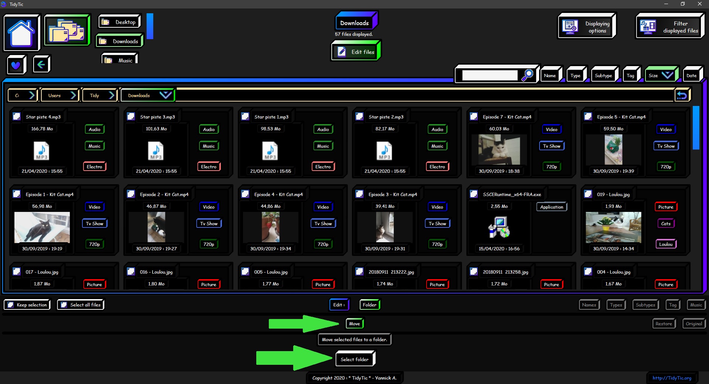Toggle the Size sort dropdown arrow
The height and width of the screenshot is (384, 709).
[x=667, y=75]
